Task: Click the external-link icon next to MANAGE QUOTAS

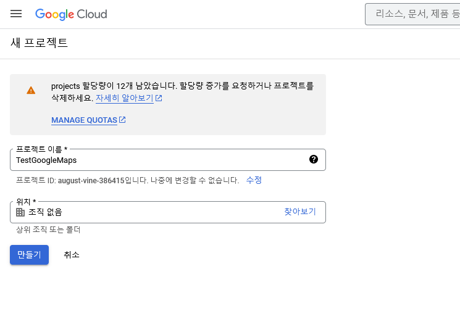Action: [x=122, y=120]
